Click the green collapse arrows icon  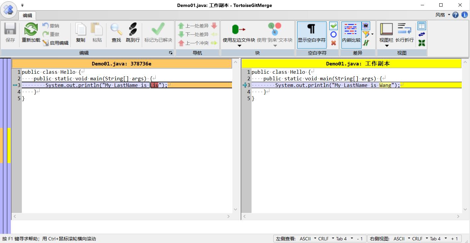[x=421, y=43]
